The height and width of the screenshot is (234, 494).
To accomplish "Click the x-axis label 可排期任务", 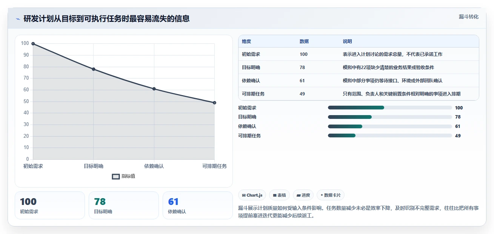I will point(214,166).
